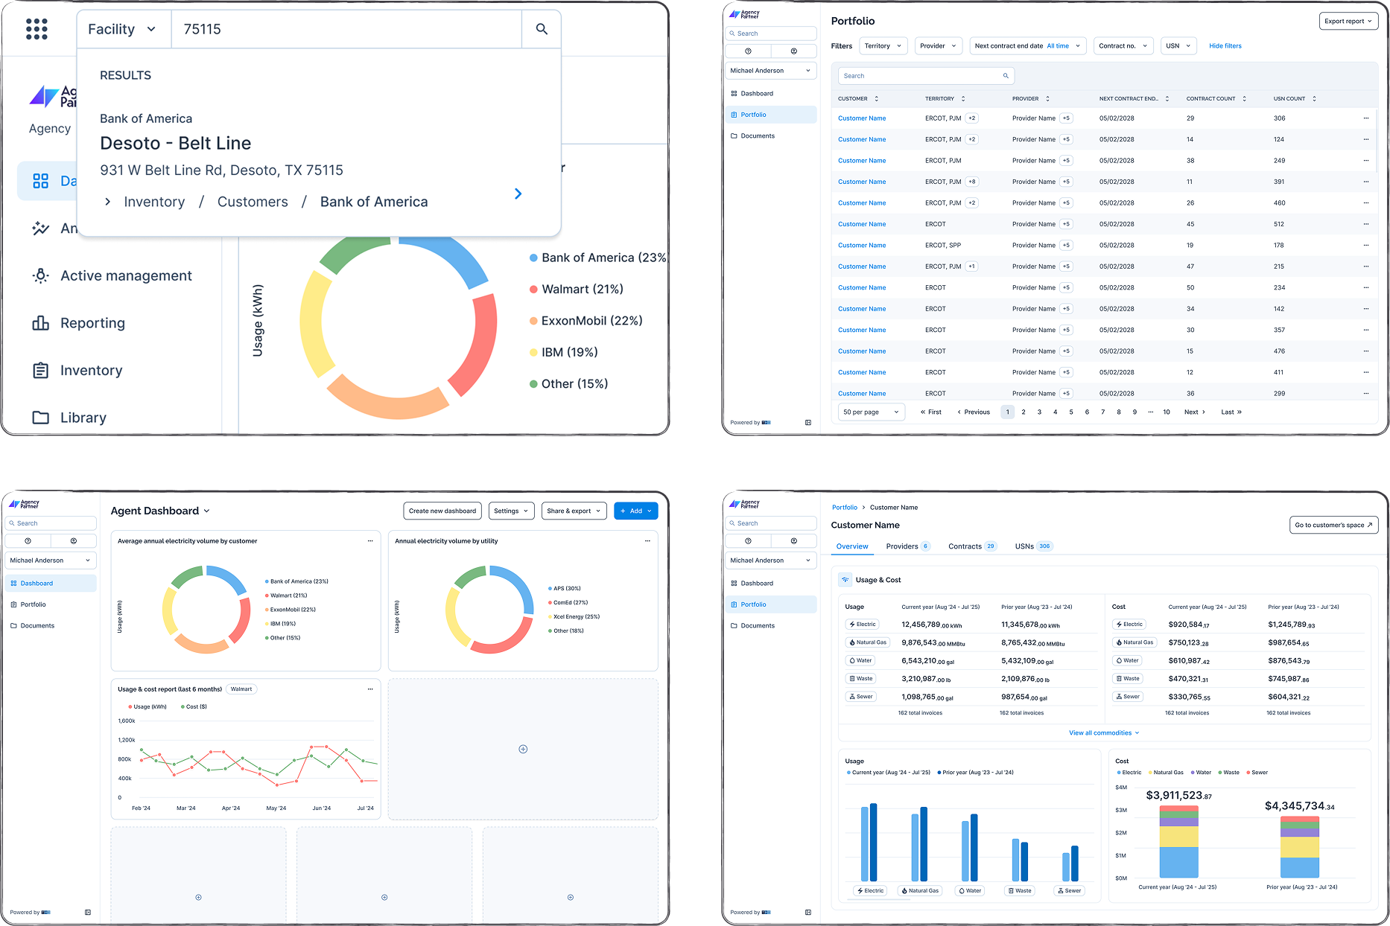Switch to the Contracts tab
Screen dimensions: 1390x926
tap(972, 546)
